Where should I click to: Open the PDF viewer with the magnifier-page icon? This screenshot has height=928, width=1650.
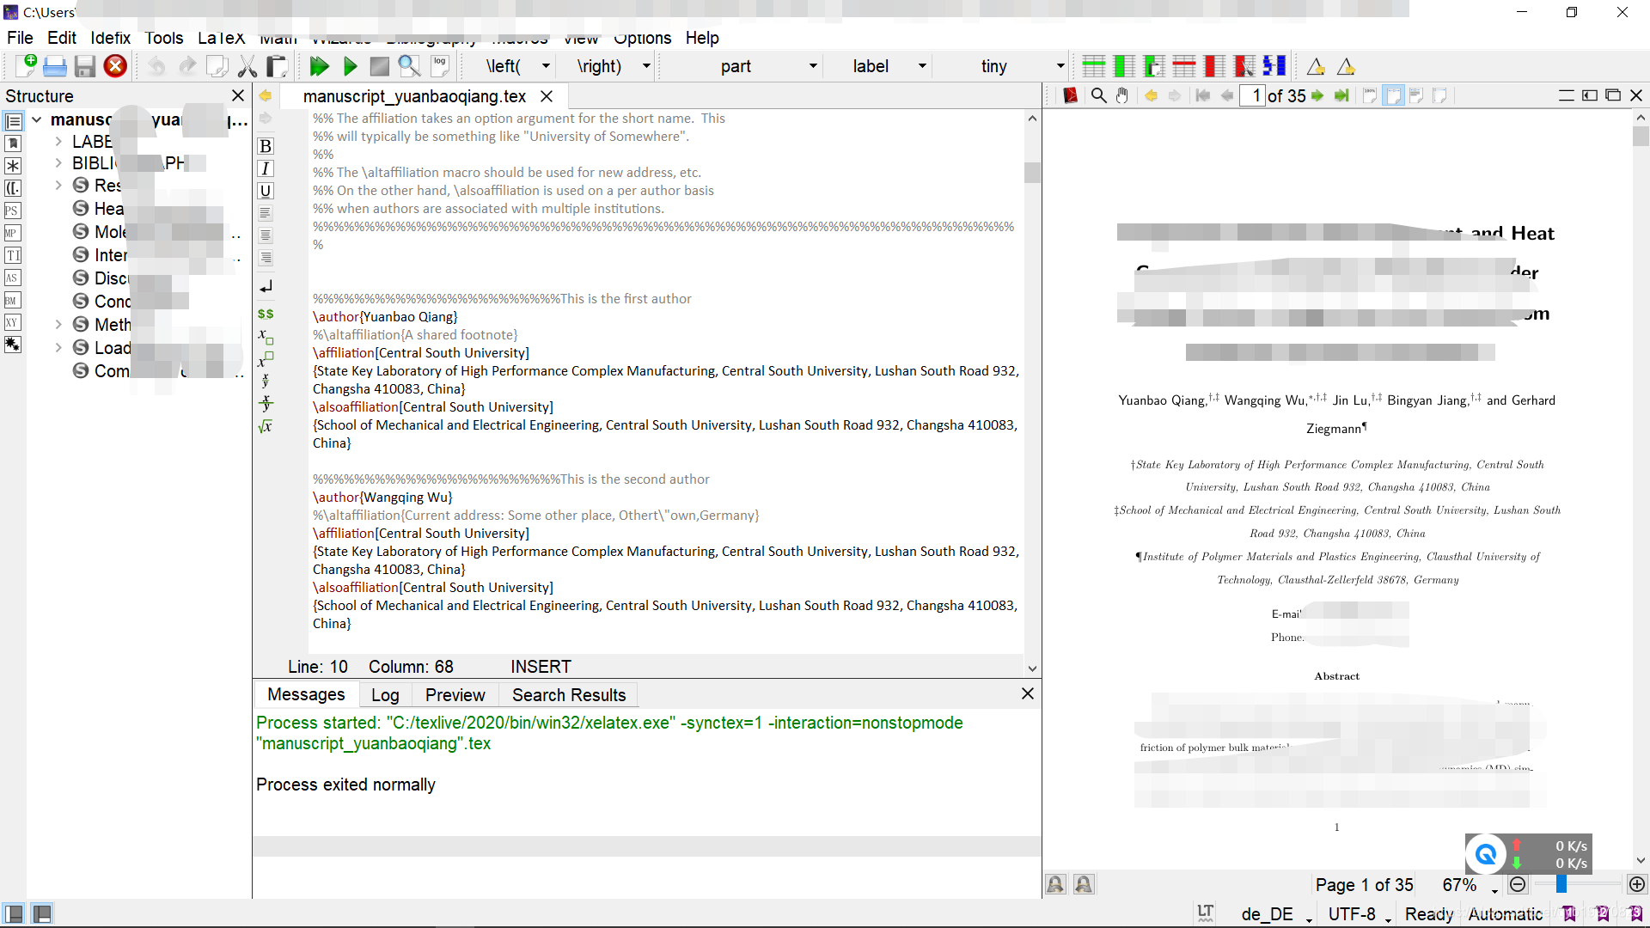tap(410, 66)
